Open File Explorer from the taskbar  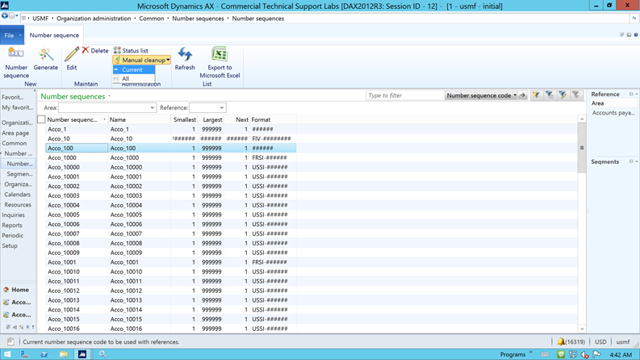coord(63,354)
